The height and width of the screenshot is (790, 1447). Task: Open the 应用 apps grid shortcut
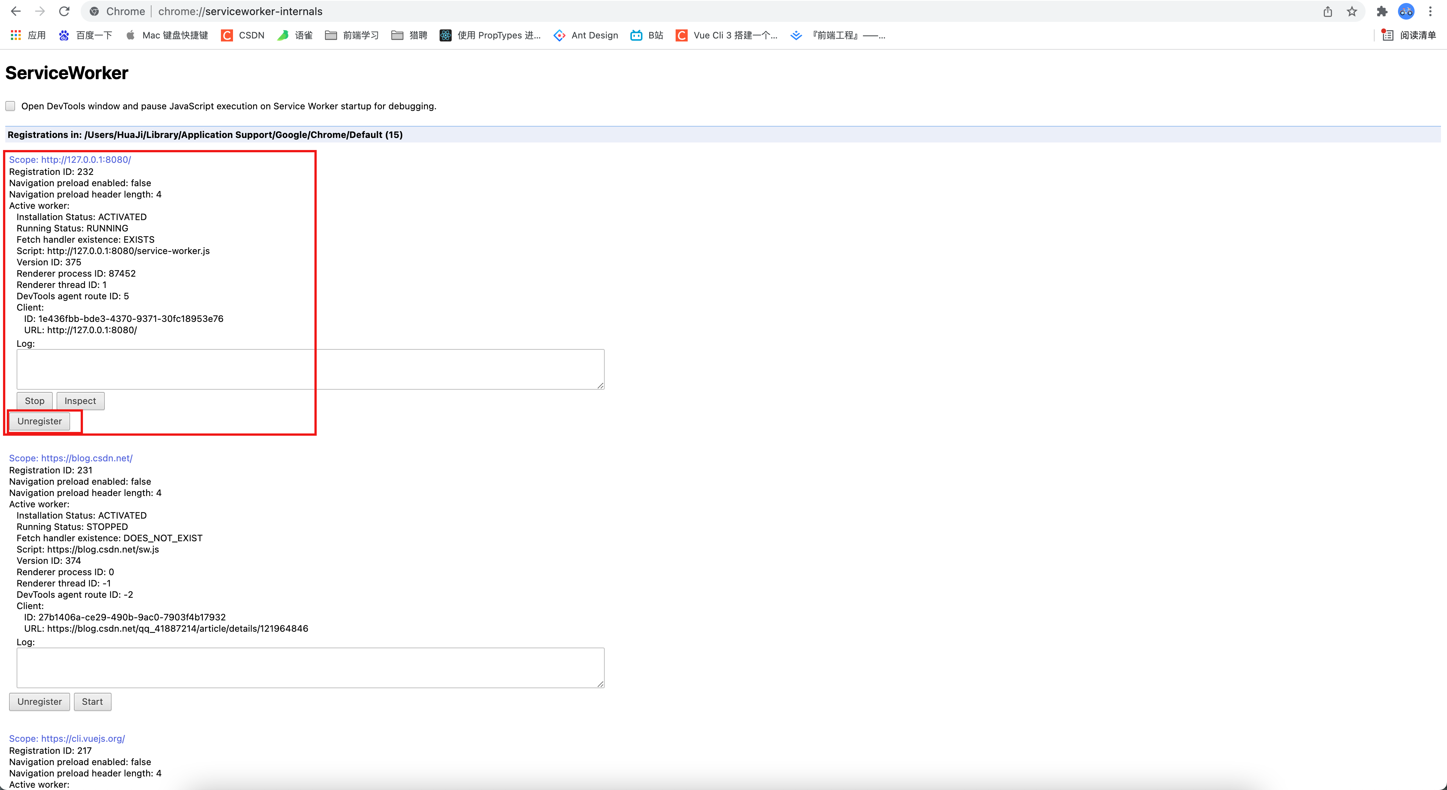28,35
